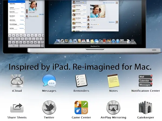Launch Launchpad rocket in the dock
Viewport: 162px width, 121px height.
pos(62,41)
